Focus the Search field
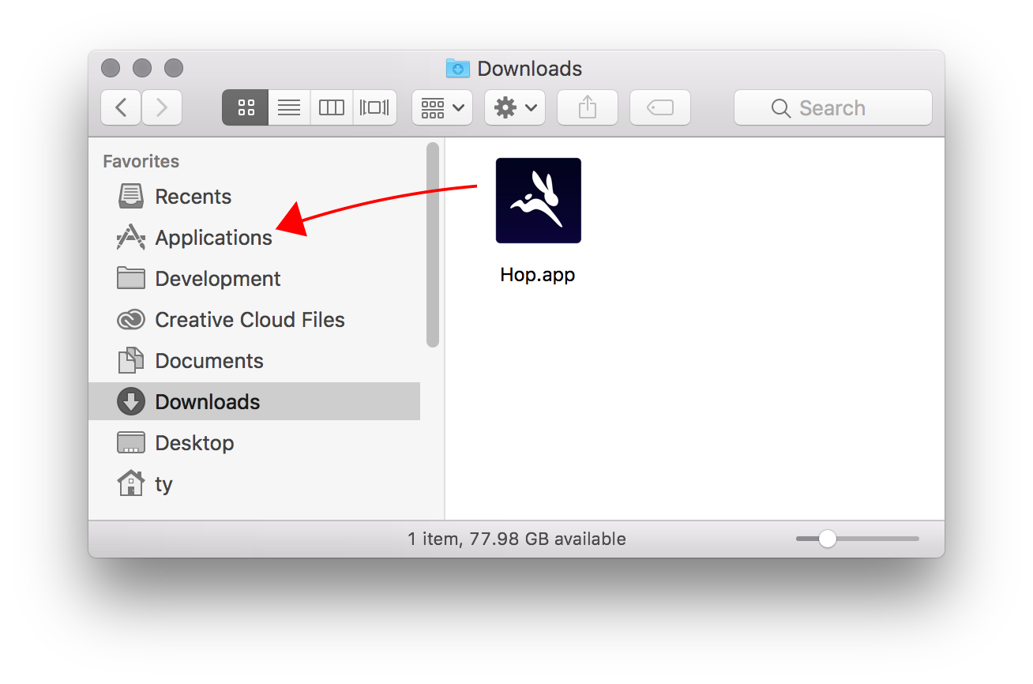 pyautogui.click(x=833, y=107)
